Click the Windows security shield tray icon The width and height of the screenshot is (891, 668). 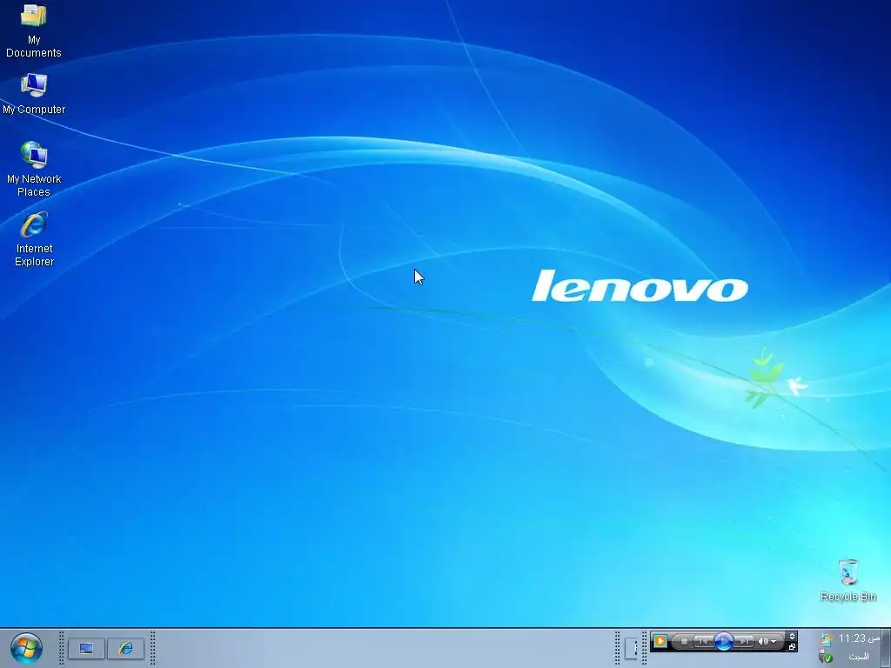click(x=827, y=639)
